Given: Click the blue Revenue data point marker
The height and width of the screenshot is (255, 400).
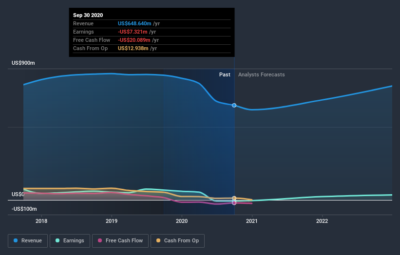Looking at the screenshot, I should (x=234, y=105).
